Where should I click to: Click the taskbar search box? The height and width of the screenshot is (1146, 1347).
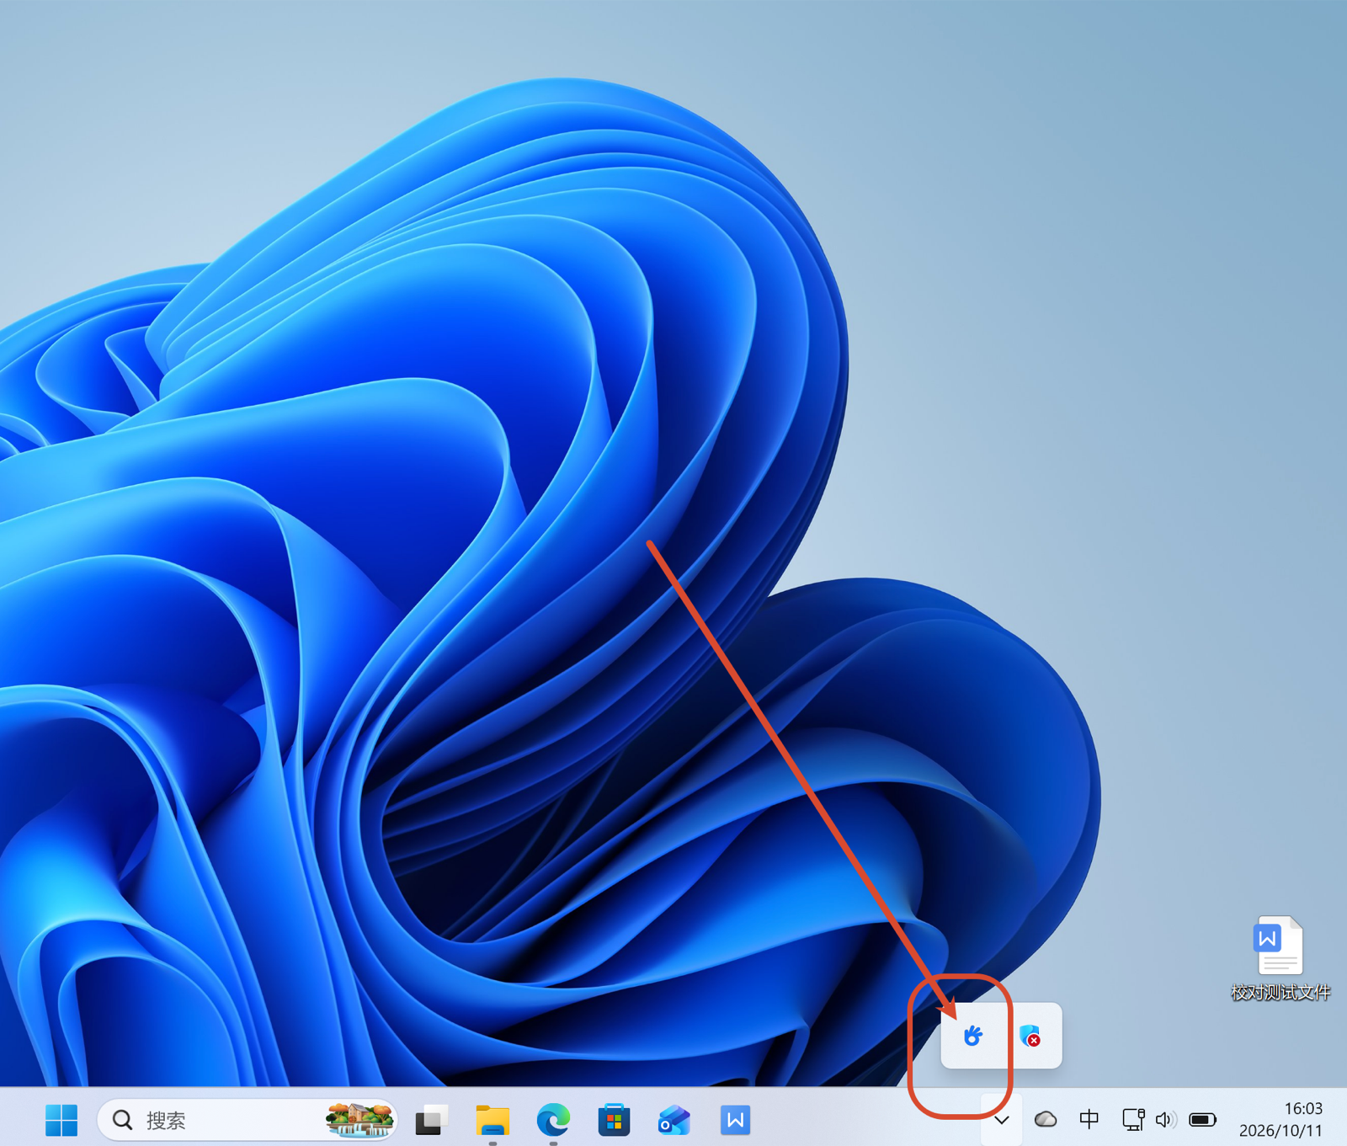pyautogui.click(x=247, y=1120)
